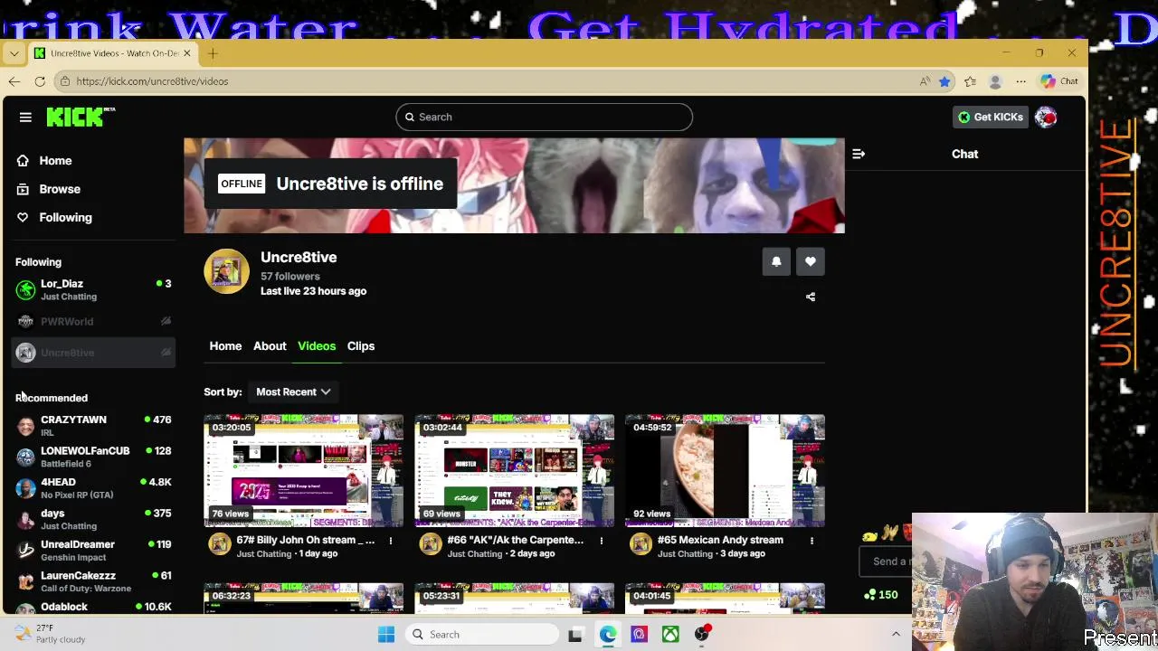This screenshot has height=651, width=1158.
Task: Open recommended channel days
Action: tap(93, 519)
